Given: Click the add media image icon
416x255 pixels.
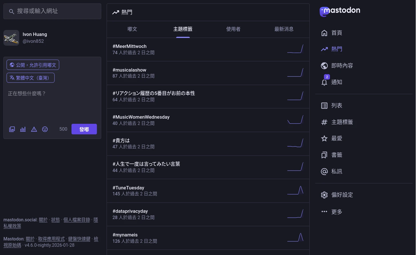Looking at the screenshot, I should pos(12,129).
